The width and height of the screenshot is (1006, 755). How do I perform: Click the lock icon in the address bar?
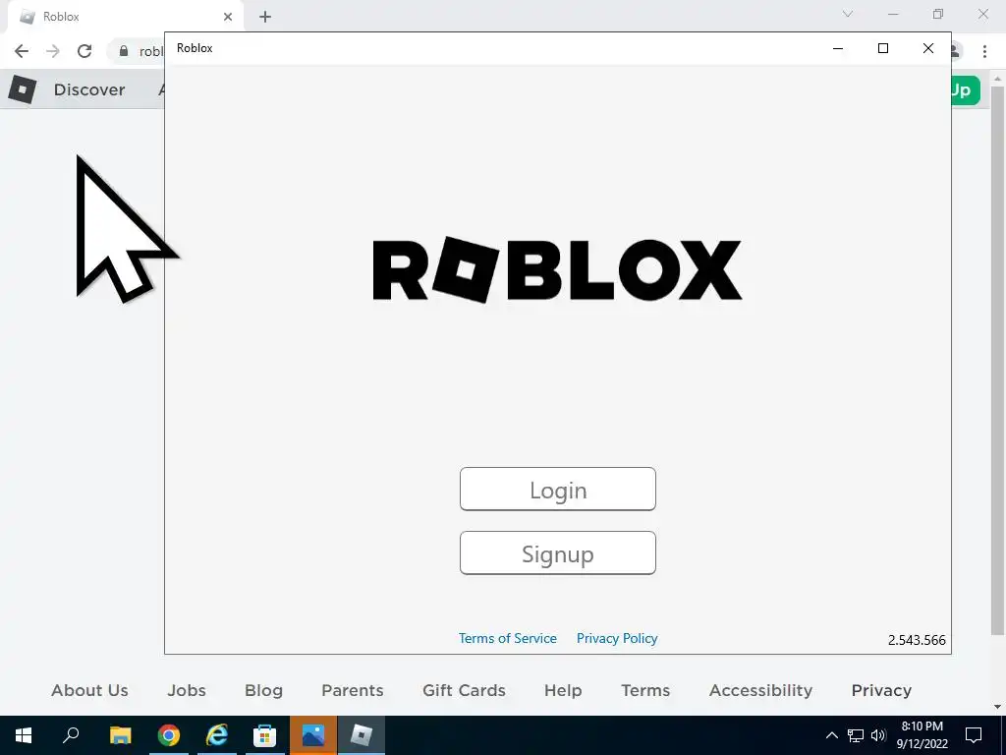point(124,51)
